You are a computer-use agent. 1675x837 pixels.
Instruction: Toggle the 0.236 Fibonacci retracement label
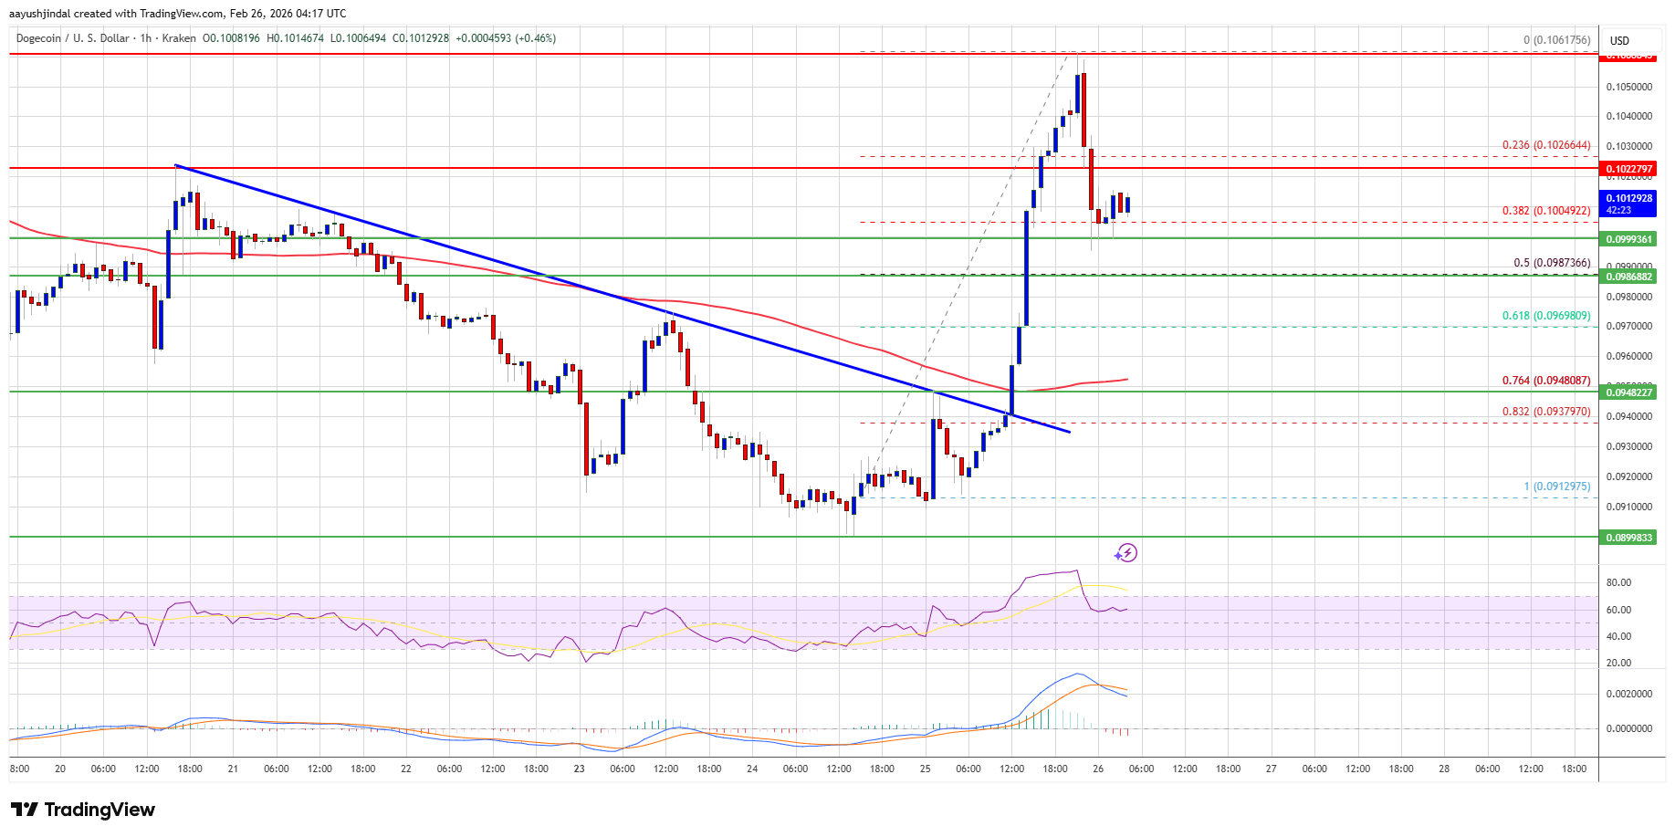[x=1545, y=144]
